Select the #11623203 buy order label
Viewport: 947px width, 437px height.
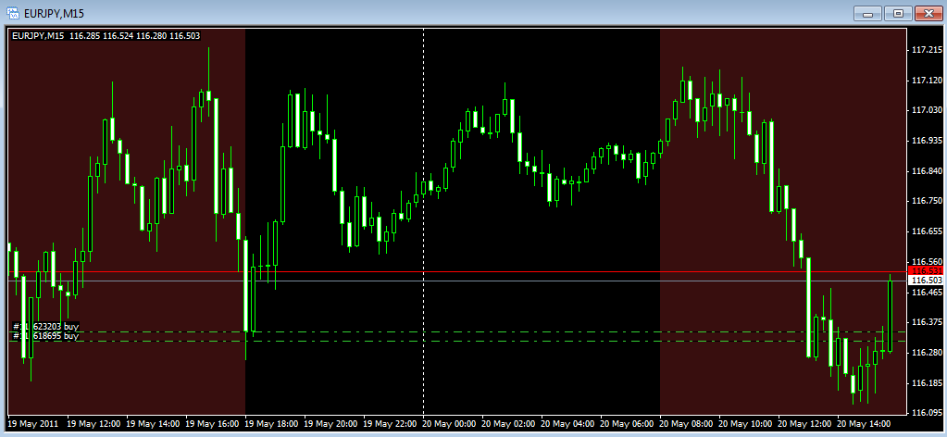[x=45, y=327]
